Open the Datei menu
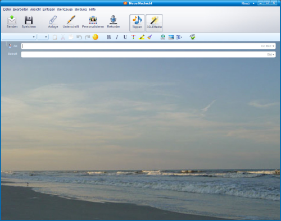Image resolution: width=281 pixels, height=221 pixels. pos(7,10)
